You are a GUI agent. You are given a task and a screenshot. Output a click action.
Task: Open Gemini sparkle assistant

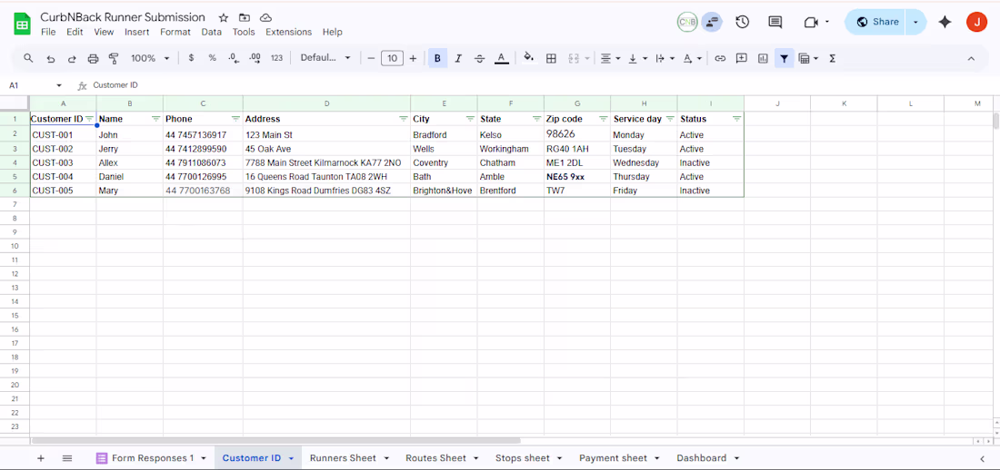click(945, 22)
